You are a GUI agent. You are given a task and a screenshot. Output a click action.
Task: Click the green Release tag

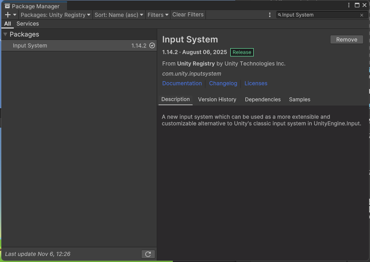pyautogui.click(x=242, y=52)
